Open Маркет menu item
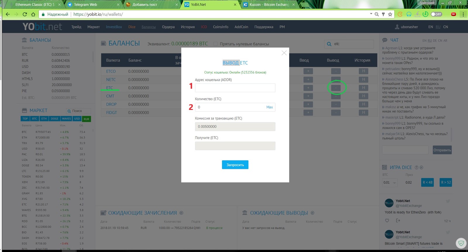This screenshot has width=468, height=252. (94, 27)
